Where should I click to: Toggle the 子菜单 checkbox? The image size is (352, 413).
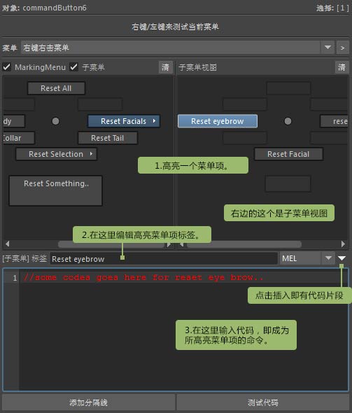74,67
